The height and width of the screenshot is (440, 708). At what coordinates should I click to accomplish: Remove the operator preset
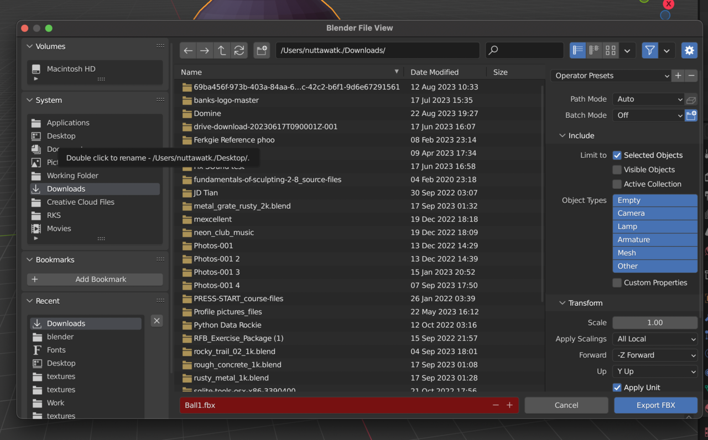pos(691,76)
